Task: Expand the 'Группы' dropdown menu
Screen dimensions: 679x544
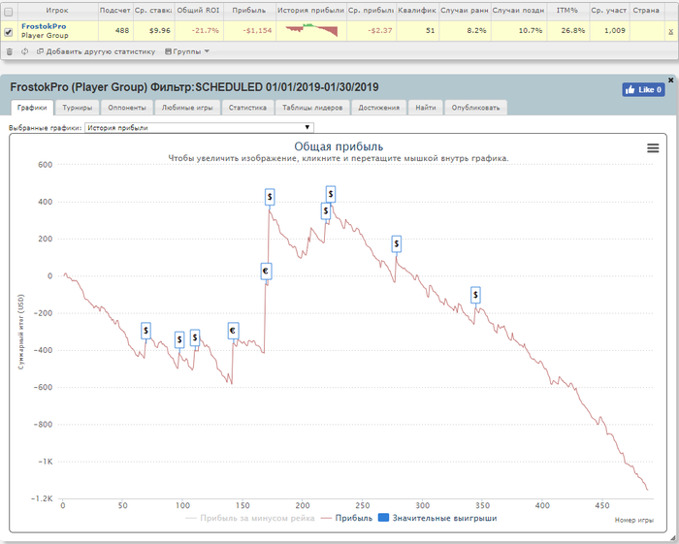Action: (187, 51)
